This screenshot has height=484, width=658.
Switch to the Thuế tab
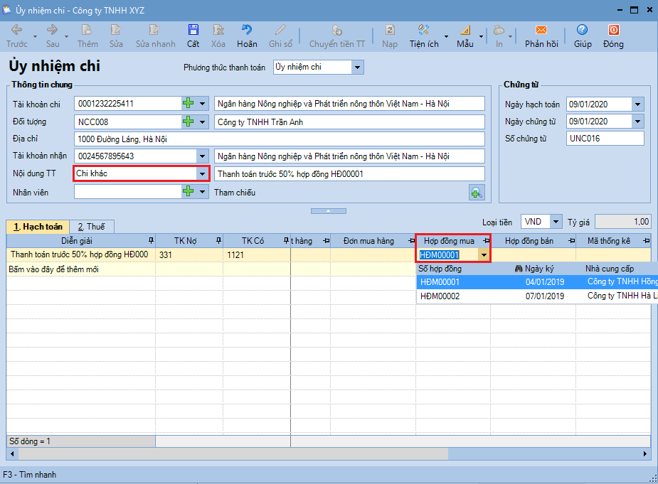coord(91,227)
